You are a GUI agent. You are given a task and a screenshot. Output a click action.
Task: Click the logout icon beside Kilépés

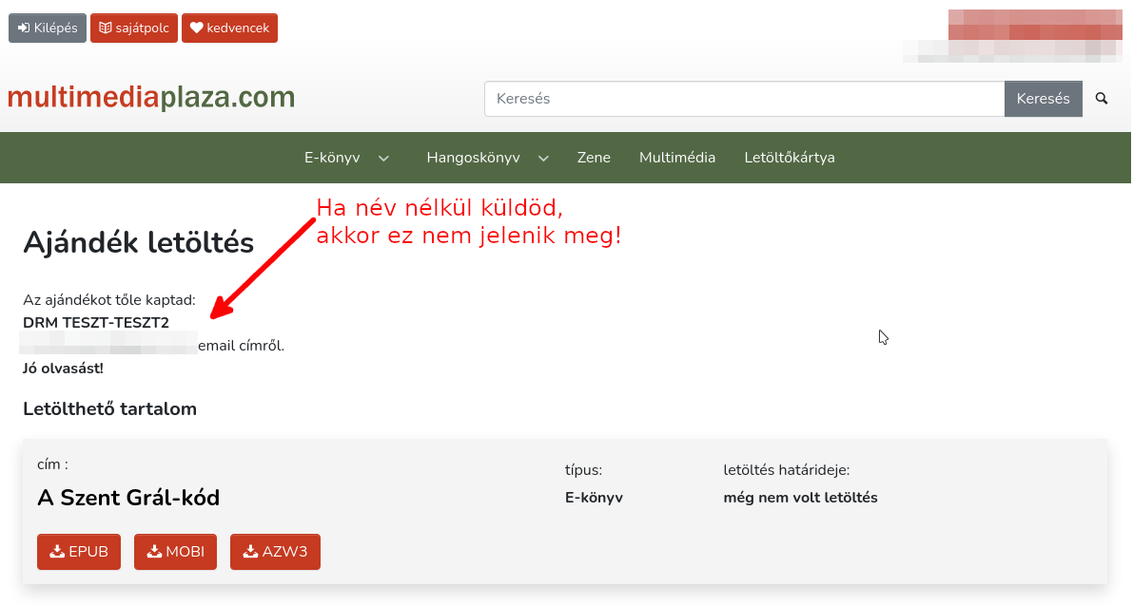[x=24, y=28]
